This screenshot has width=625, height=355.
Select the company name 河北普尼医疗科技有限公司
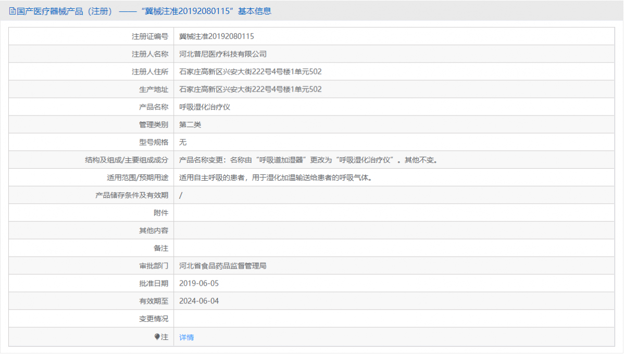[x=224, y=54]
